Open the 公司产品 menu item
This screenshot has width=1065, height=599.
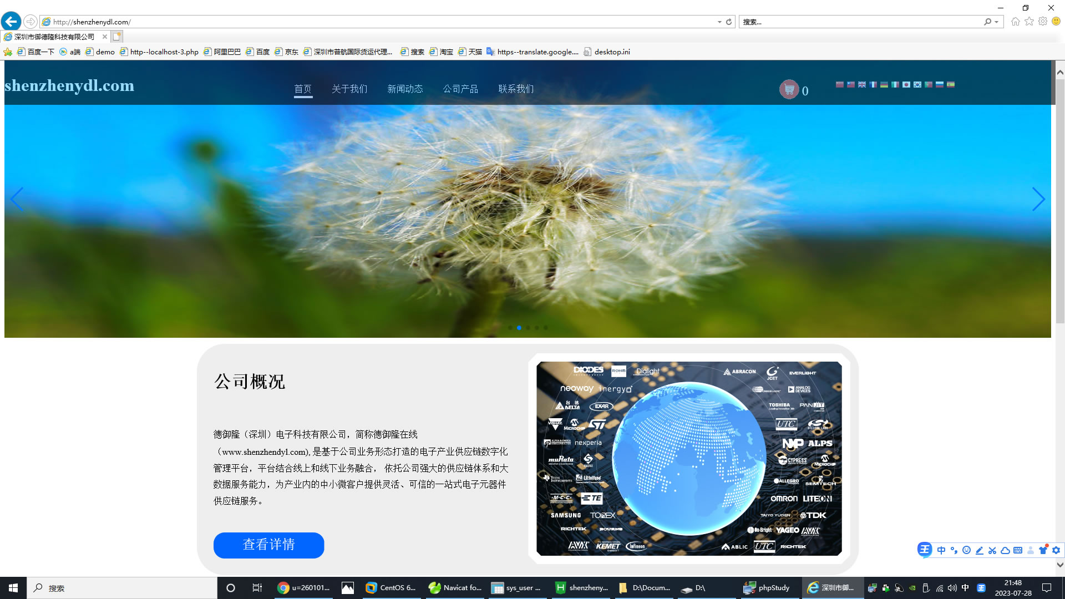[460, 89]
